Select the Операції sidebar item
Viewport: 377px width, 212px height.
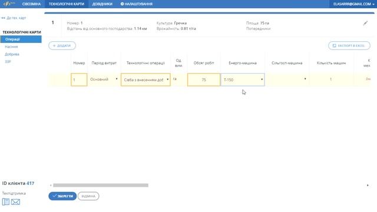(21, 39)
